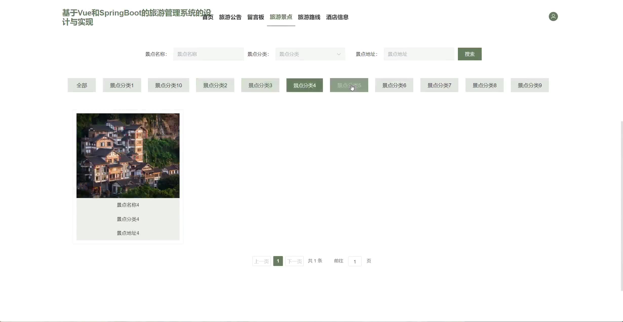Click the 景点名称4 card title
The width and height of the screenshot is (623, 322).
128,205
